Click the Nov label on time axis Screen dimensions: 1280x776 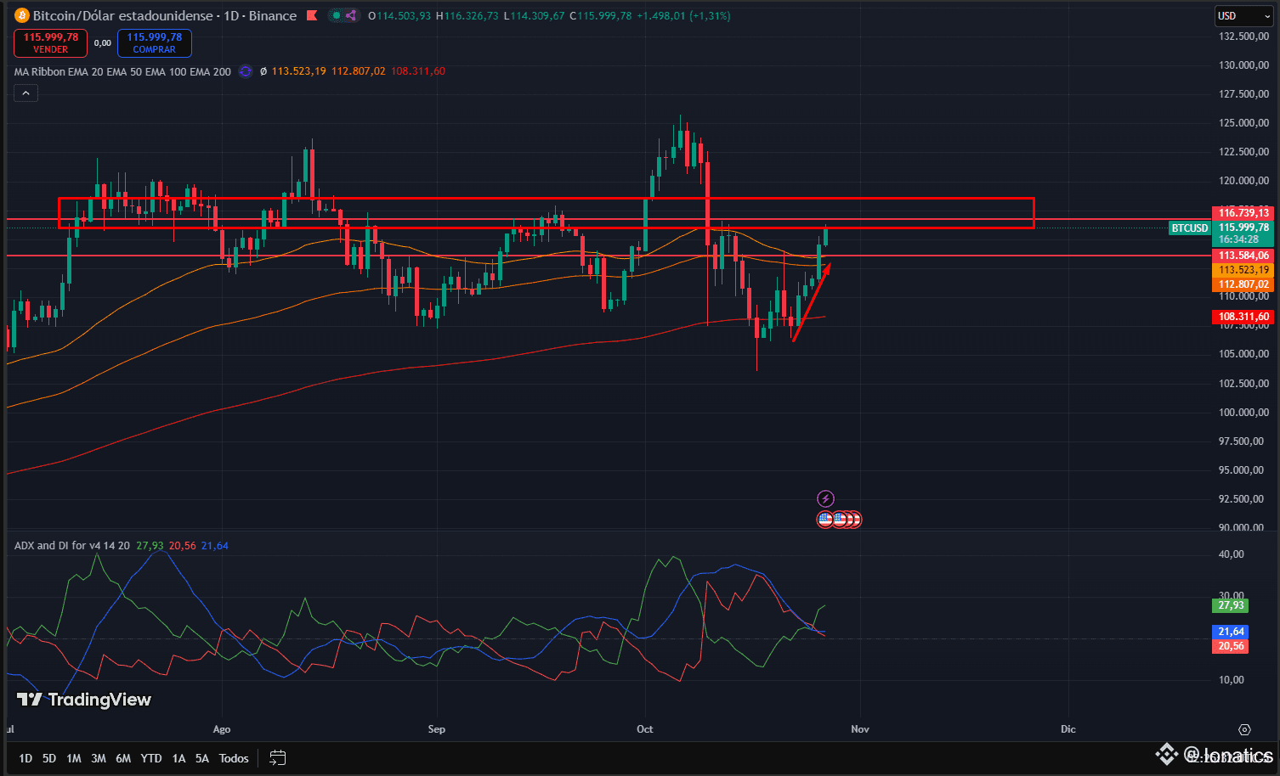click(860, 729)
